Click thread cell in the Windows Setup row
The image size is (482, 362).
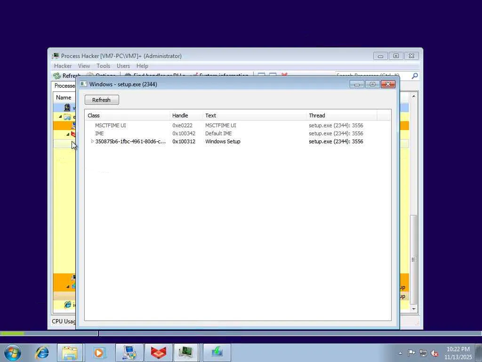click(336, 141)
